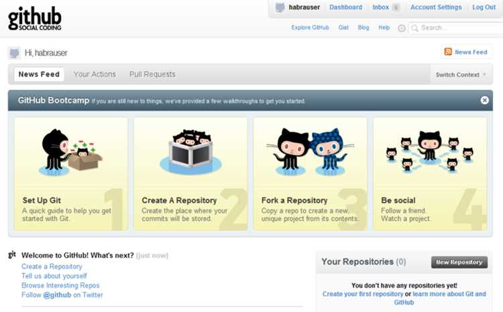Screen dimensions: 503x312
Task: Click the habrauser avatar in the top bar
Action: (280, 7)
